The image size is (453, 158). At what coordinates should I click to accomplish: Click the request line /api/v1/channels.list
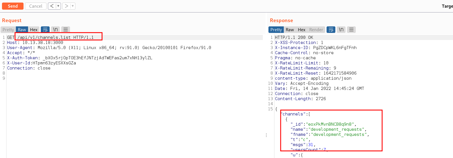click(44, 37)
